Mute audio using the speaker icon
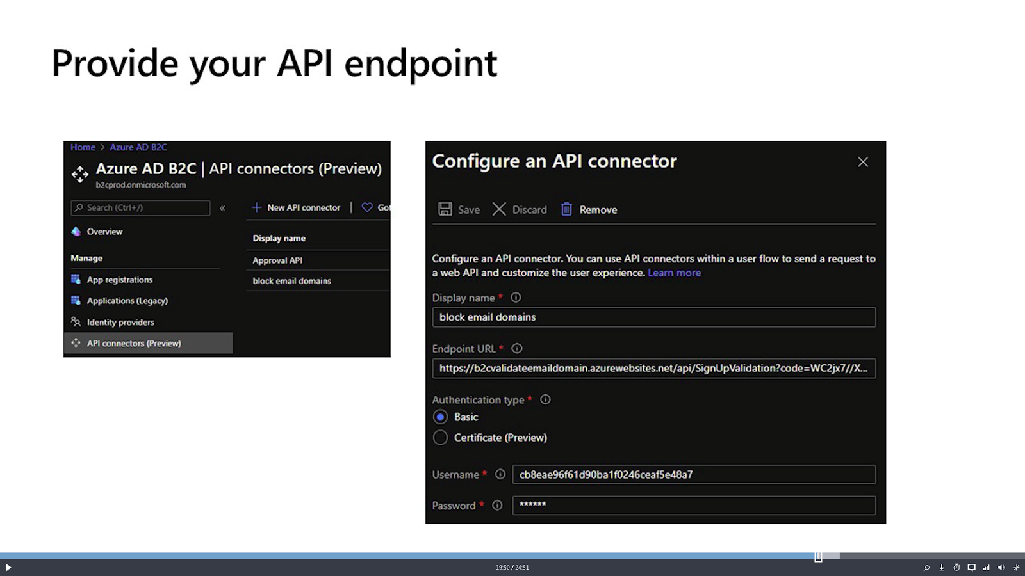This screenshot has height=576, width=1025. pos(1001,567)
